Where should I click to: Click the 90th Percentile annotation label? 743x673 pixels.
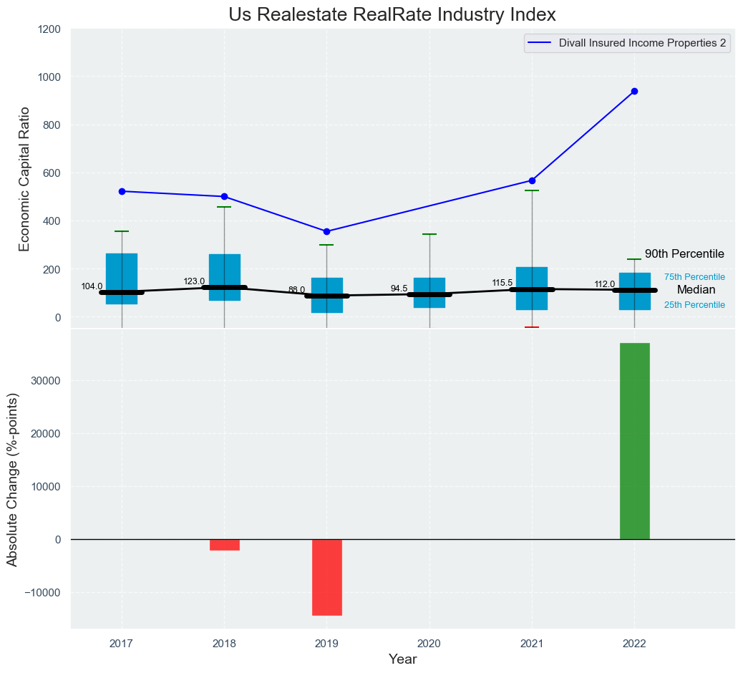[684, 254]
